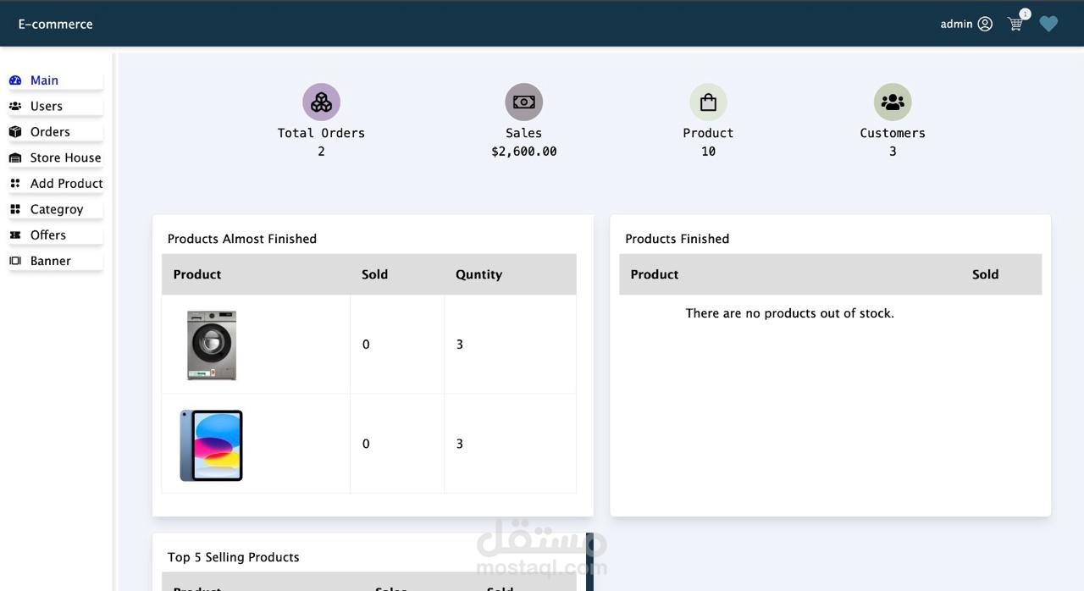Click the Quntity column header
1084x591 pixels.
coord(478,274)
